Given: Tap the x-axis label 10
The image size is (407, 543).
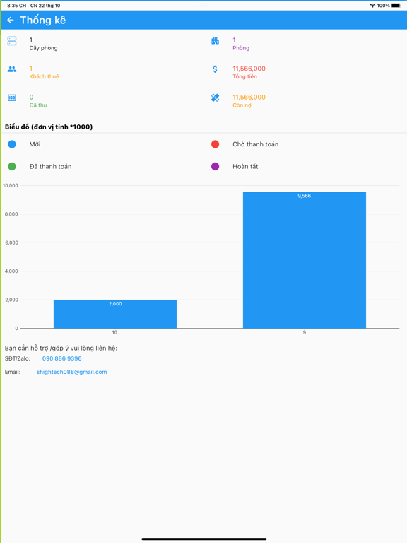Looking at the screenshot, I should pyautogui.click(x=114, y=332).
